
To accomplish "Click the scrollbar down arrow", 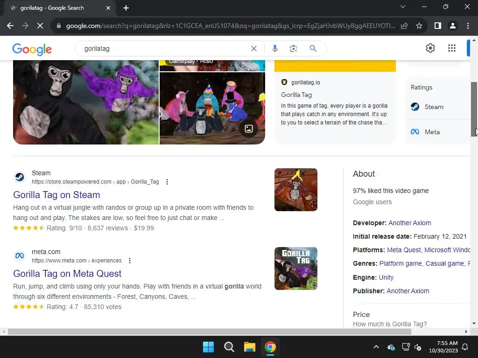I will (x=474, y=324).
